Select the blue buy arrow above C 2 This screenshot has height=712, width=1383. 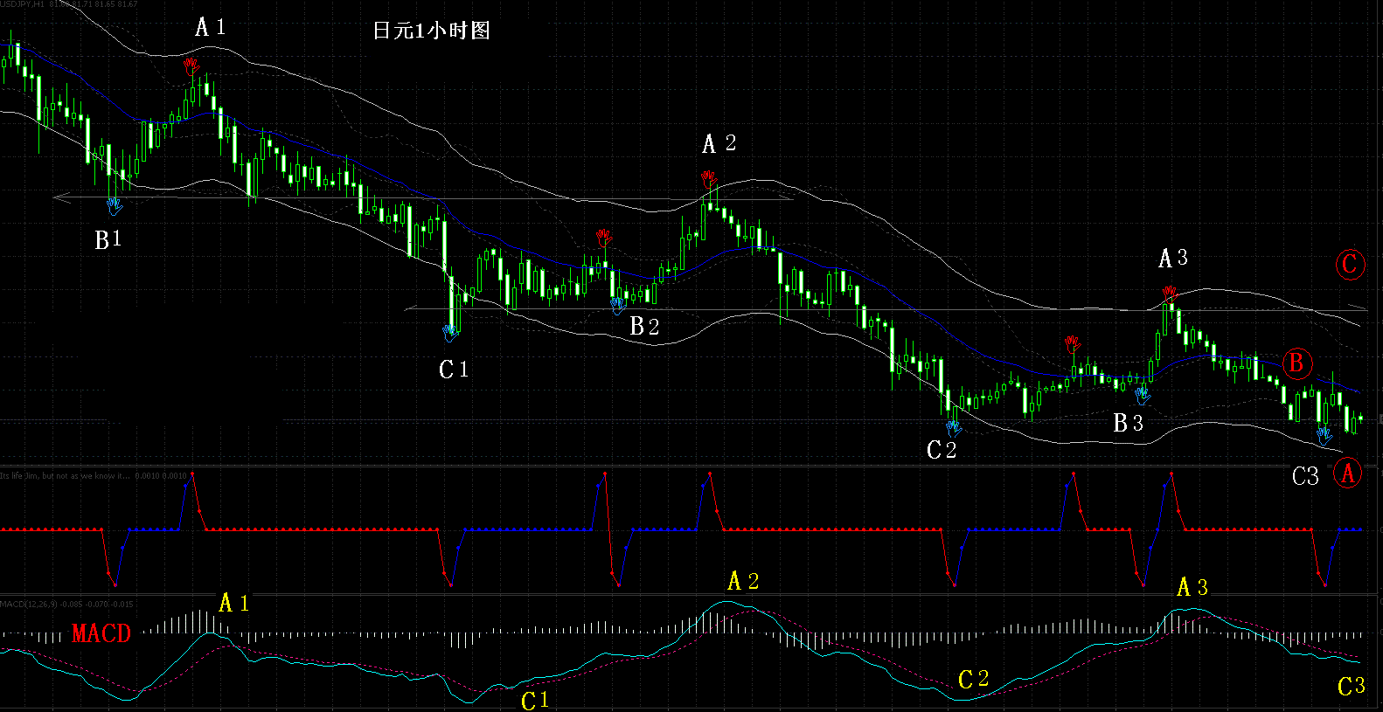tap(953, 428)
